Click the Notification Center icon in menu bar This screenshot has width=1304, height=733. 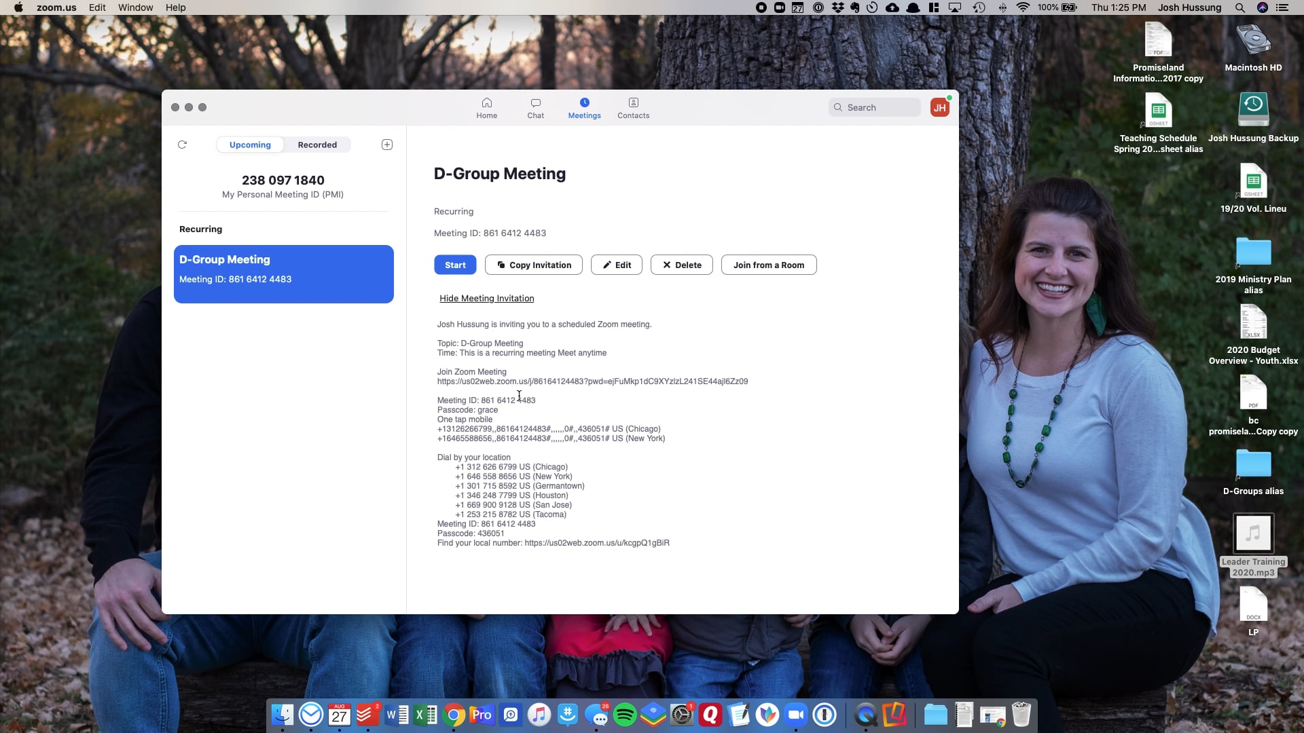coord(1282,7)
